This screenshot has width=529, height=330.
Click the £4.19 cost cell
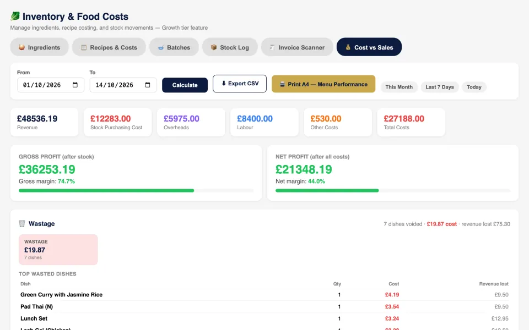[392, 295]
